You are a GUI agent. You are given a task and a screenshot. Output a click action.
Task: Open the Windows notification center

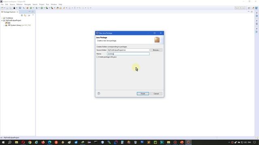pos(255,142)
